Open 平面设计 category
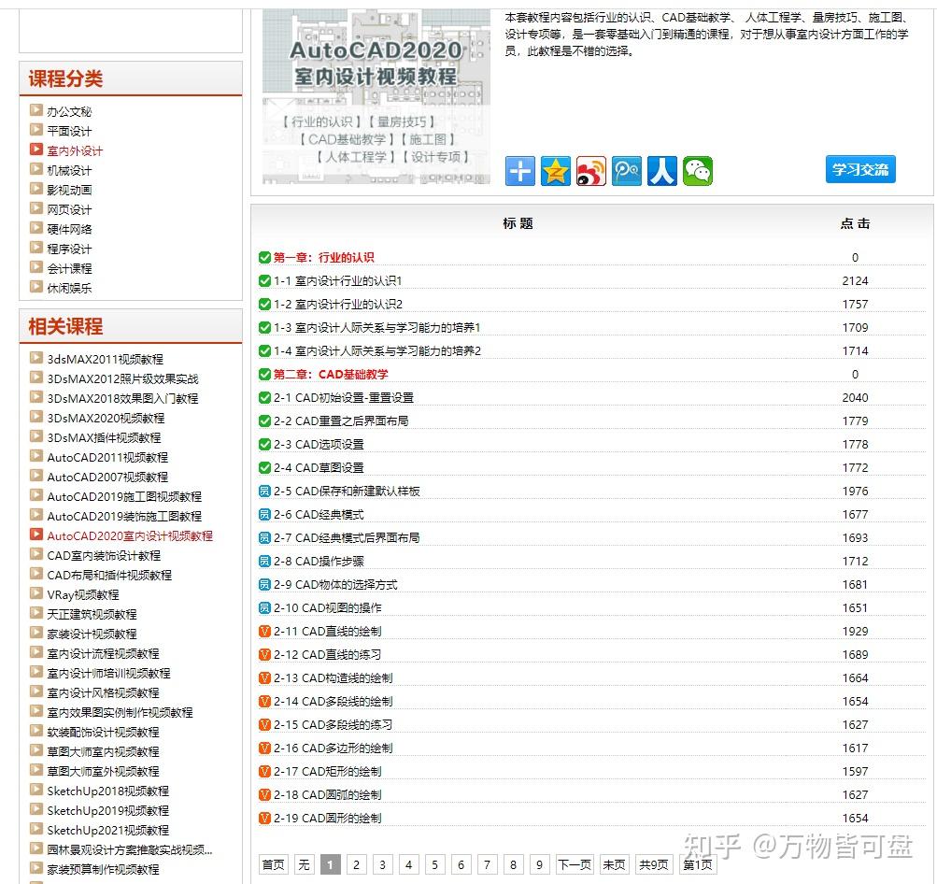Image resolution: width=937 pixels, height=884 pixels. click(69, 131)
